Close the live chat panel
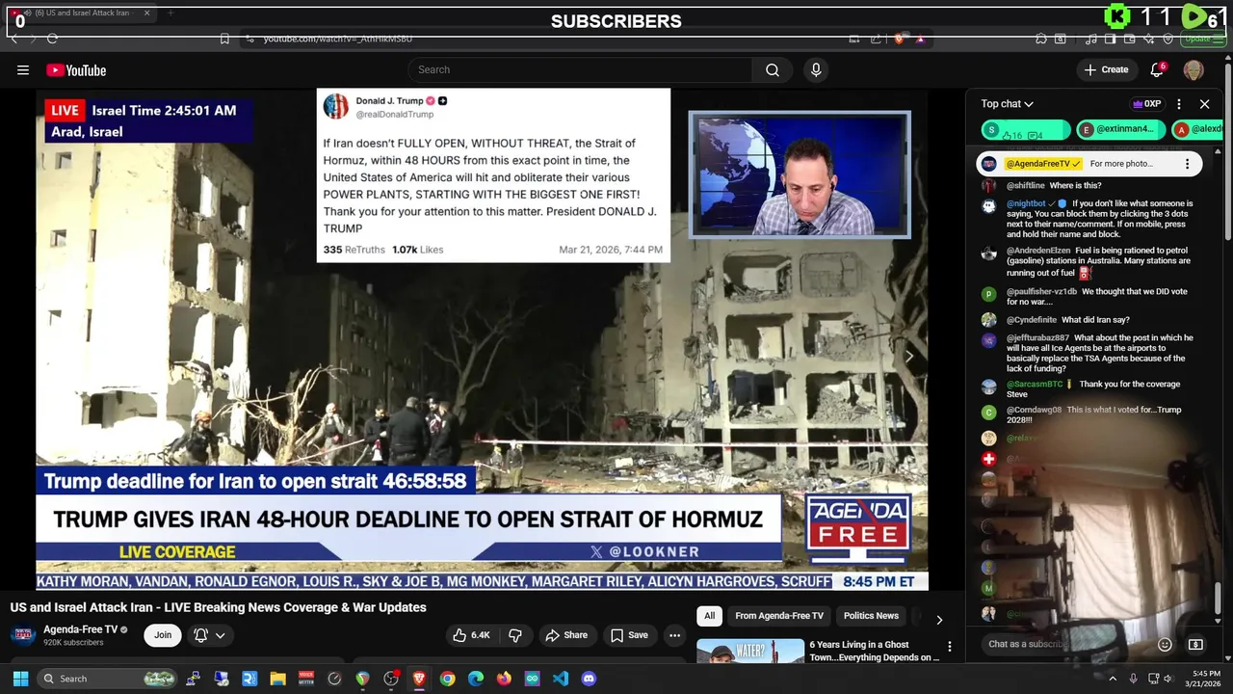The width and height of the screenshot is (1233, 694). pyautogui.click(x=1204, y=104)
